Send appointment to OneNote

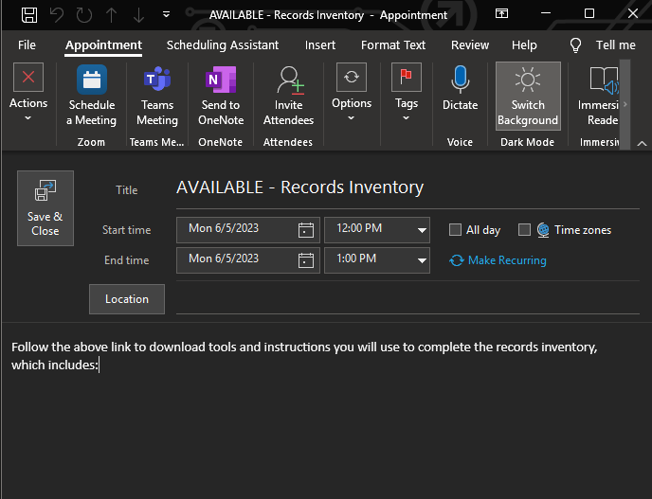pos(221,80)
